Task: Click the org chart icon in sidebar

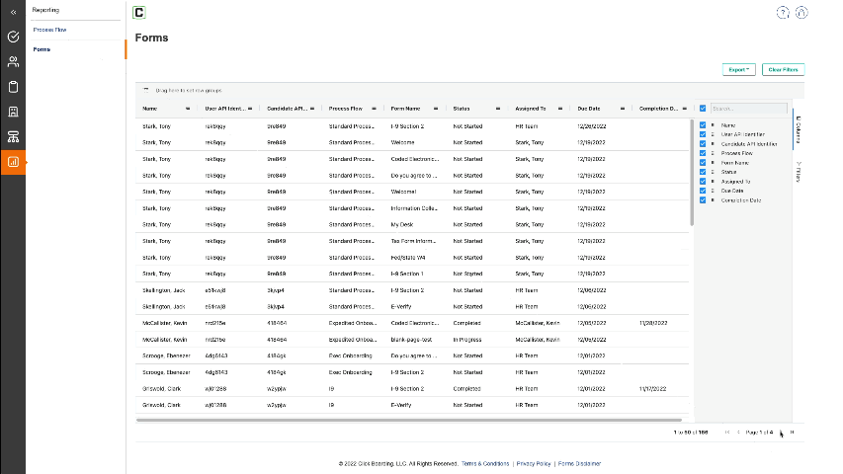Action: click(13, 136)
